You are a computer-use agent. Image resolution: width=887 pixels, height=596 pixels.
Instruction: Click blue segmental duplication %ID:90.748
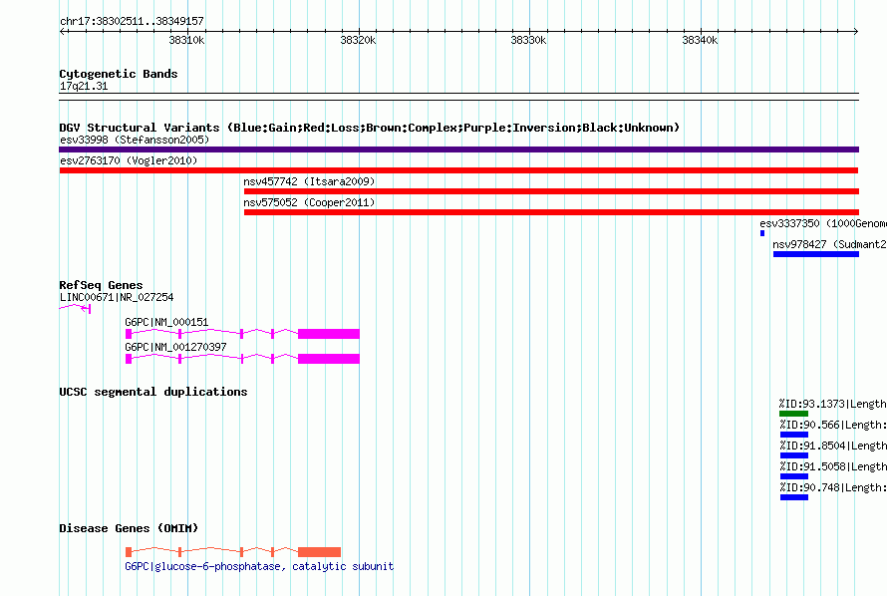(x=794, y=497)
